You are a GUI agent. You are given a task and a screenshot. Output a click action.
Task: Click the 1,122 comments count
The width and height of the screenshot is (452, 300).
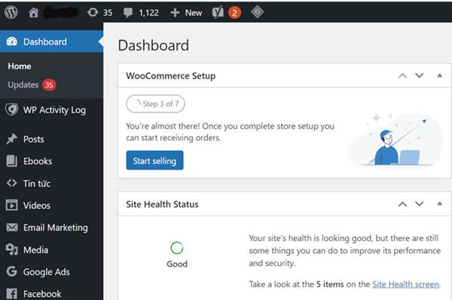(148, 13)
